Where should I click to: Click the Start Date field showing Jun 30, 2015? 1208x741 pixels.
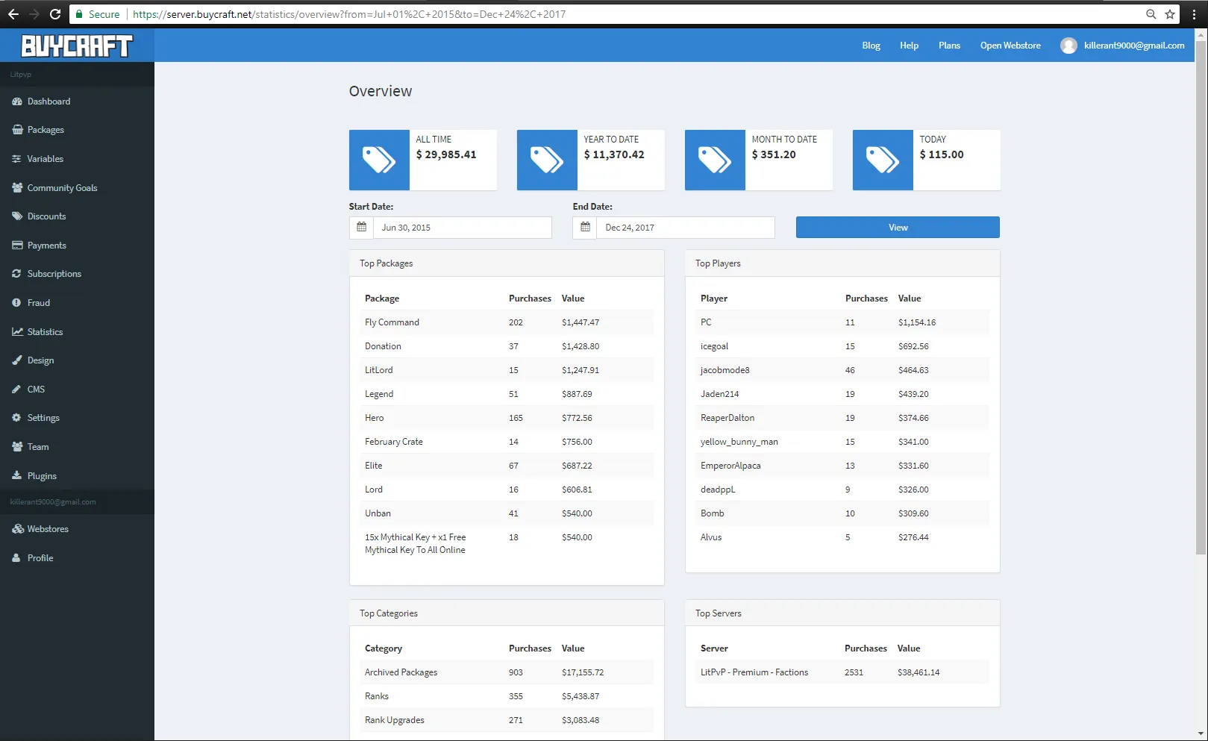tap(463, 228)
